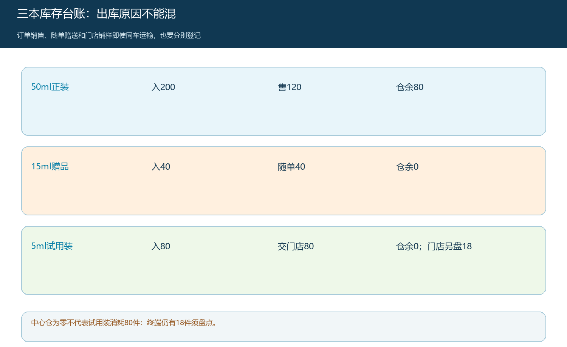Click the dark blue header banner
The width and height of the screenshot is (567, 347).
coord(283,24)
